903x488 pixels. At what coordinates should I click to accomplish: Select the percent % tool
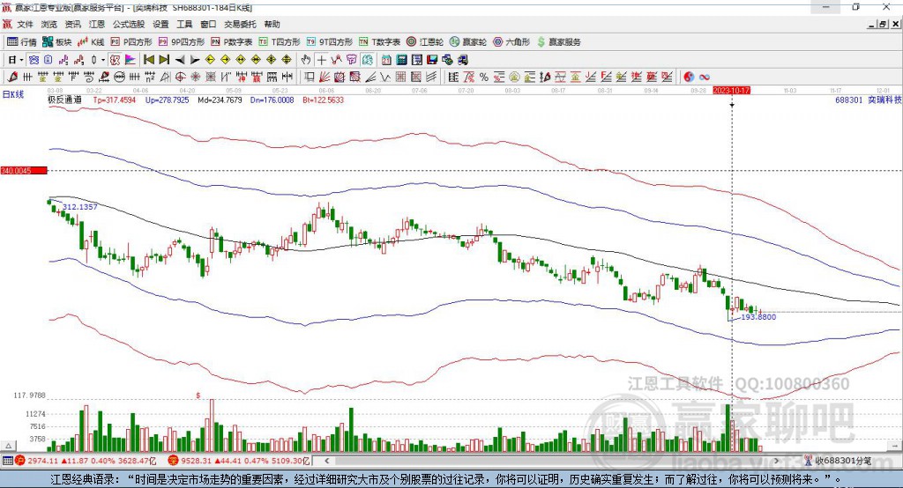(x=484, y=77)
